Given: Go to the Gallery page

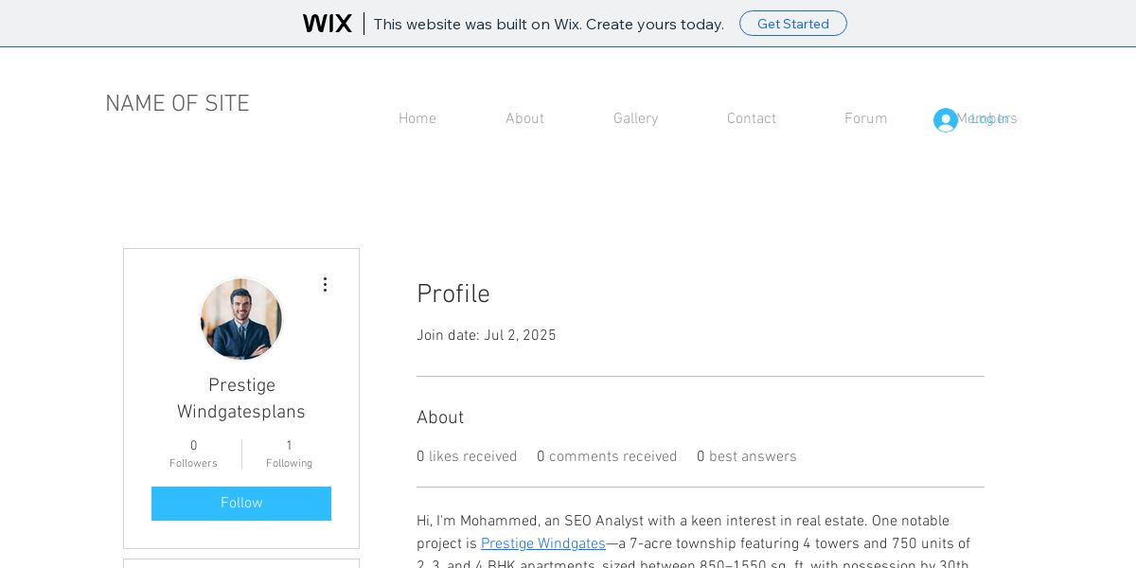Looking at the screenshot, I should coord(635,119).
